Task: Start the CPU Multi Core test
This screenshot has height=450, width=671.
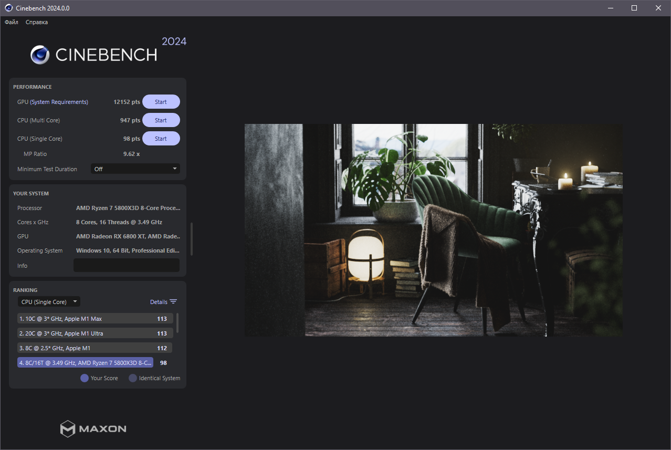Action: tap(161, 120)
